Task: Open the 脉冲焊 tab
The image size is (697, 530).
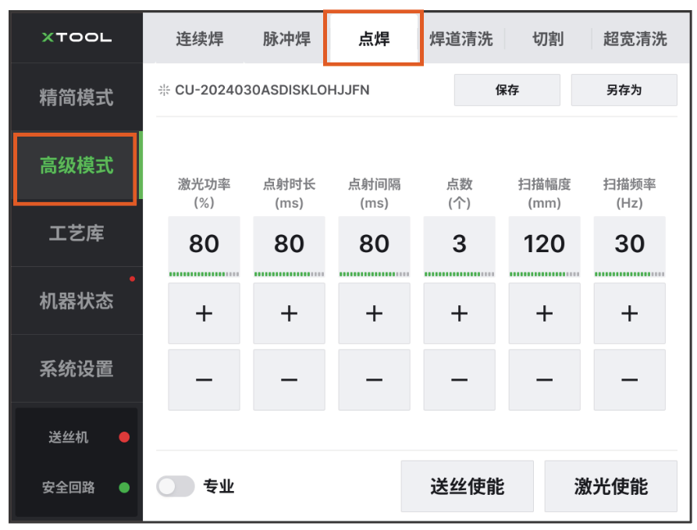Action: coord(286,39)
